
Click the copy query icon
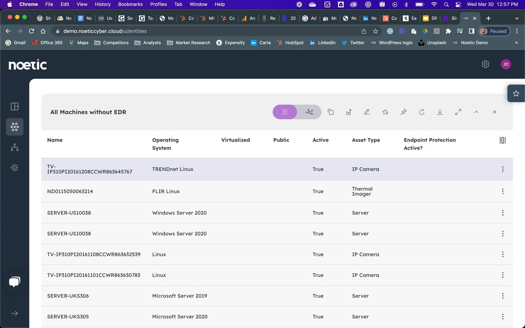click(x=331, y=112)
